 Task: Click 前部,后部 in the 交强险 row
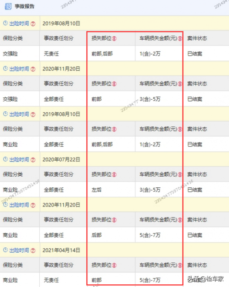tap(102, 54)
